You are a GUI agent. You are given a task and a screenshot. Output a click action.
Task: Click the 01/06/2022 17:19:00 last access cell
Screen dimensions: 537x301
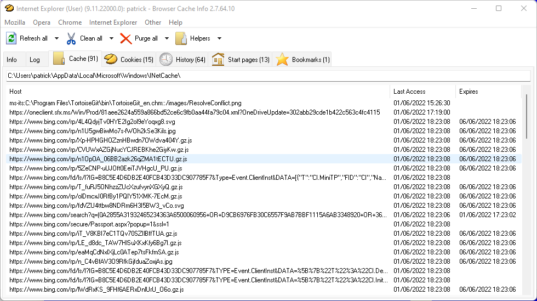[x=421, y=112]
